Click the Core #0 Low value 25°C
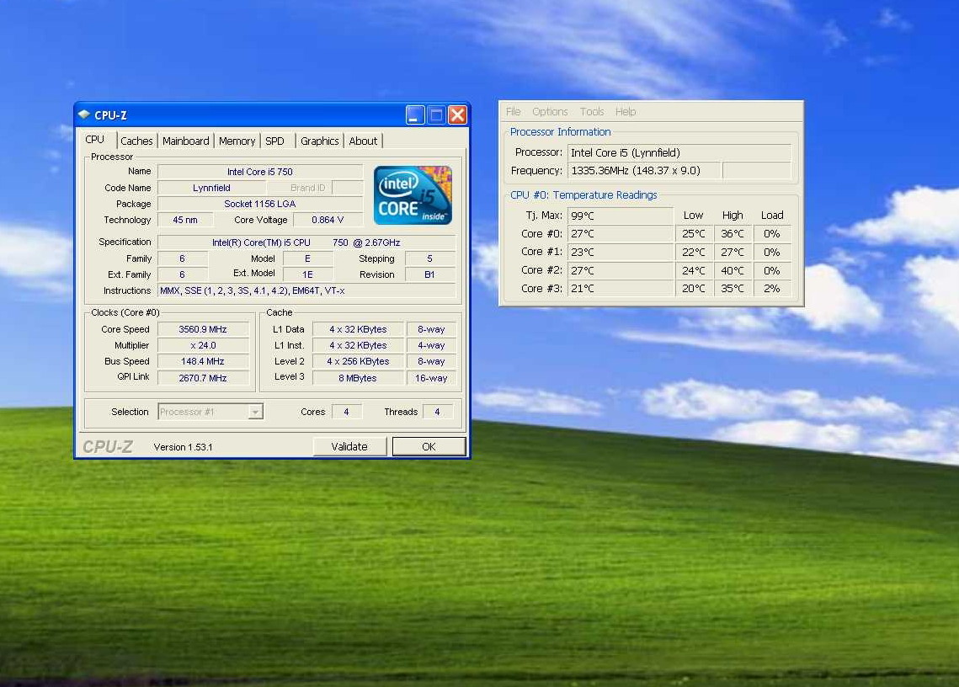The height and width of the screenshot is (687, 959). point(694,234)
